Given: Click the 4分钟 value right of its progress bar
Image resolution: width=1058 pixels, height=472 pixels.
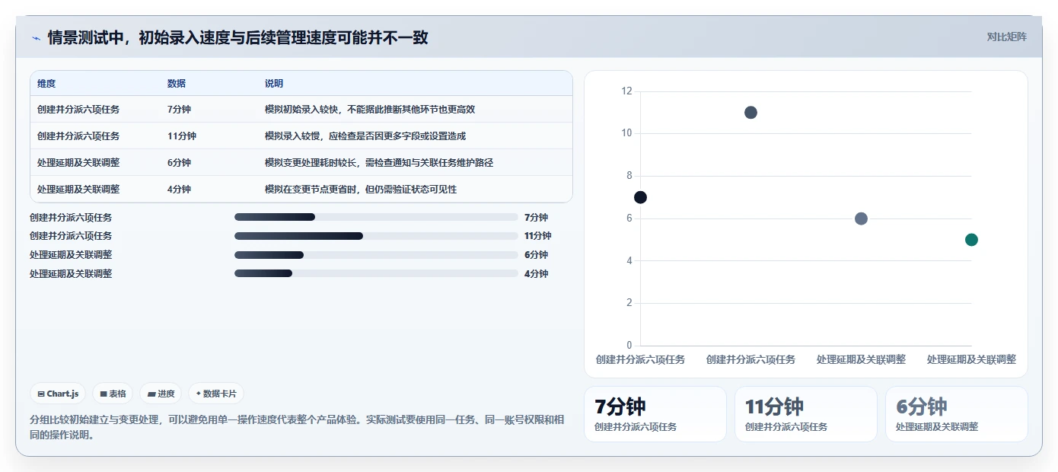Looking at the screenshot, I should 536,273.
